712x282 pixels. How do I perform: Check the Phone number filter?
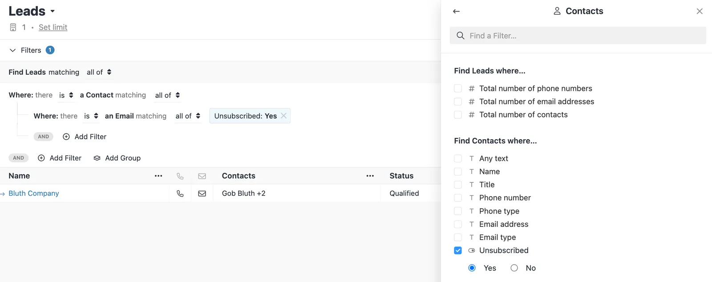458,198
